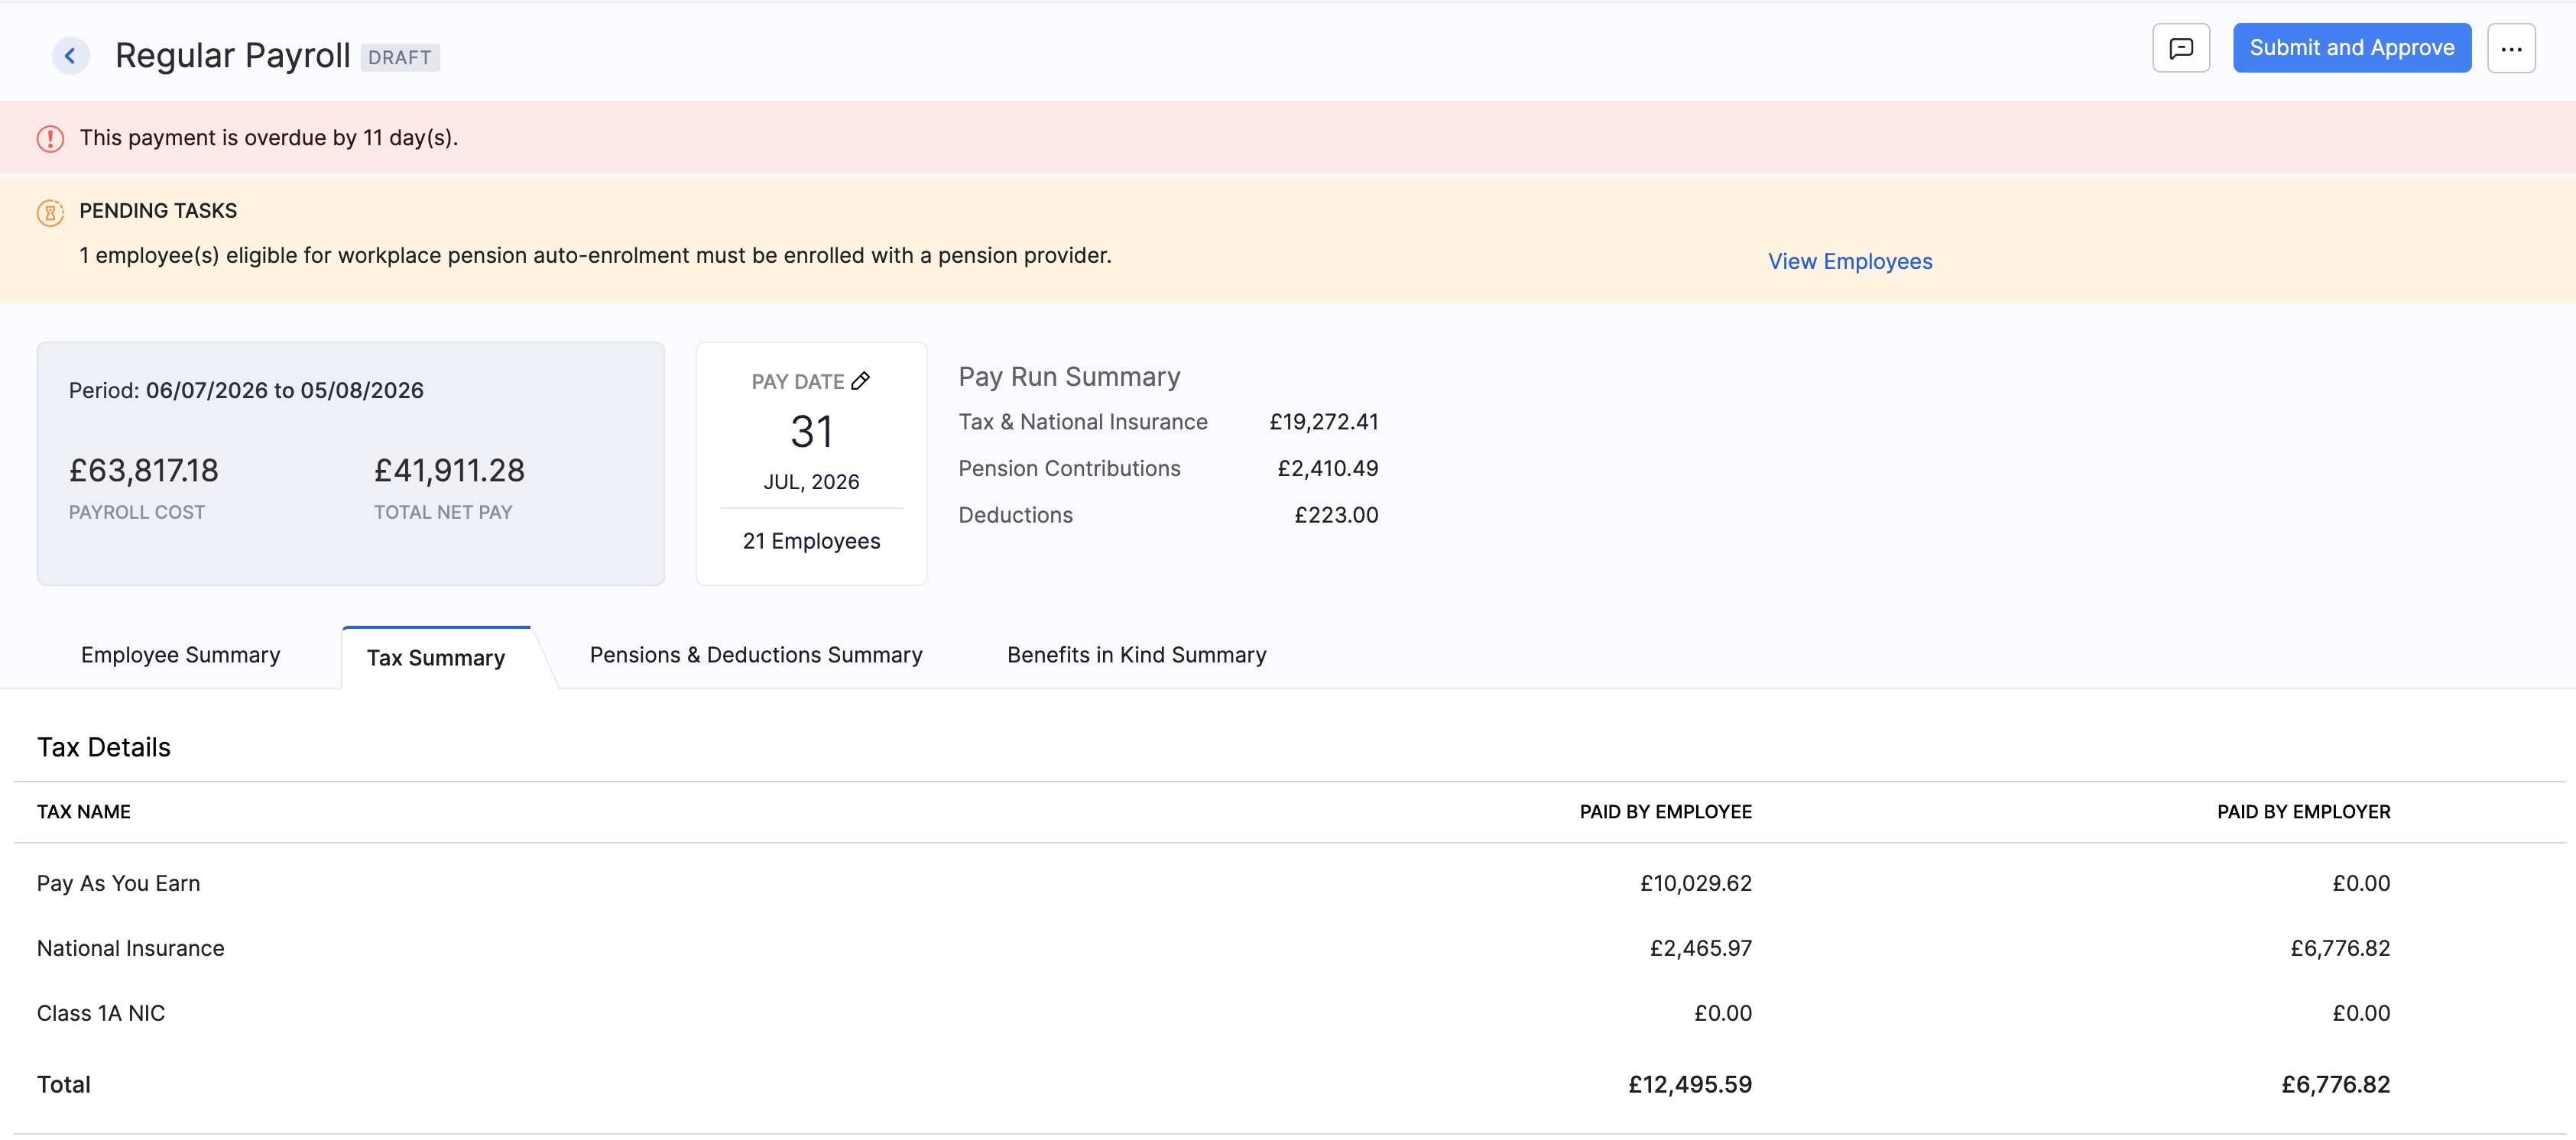This screenshot has width=2576, height=1140.
Task: Click National Insurance employer amount £6,776.82
Action: [2339, 949]
